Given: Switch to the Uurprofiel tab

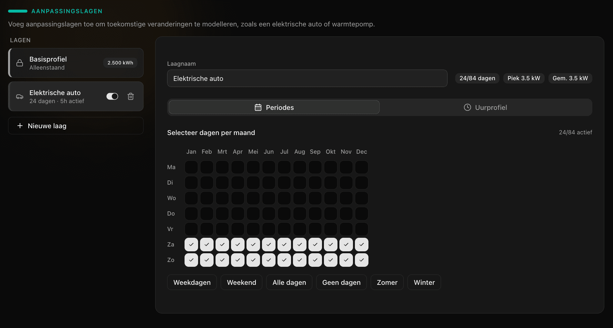Looking at the screenshot, I should point(485,107).
